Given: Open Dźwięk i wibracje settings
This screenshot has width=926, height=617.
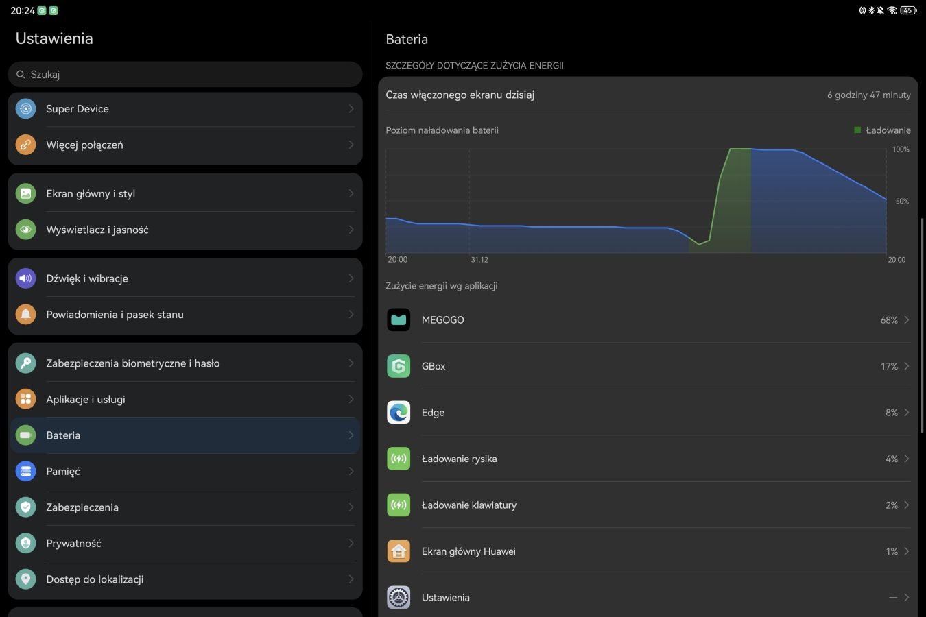Looking at the screenshot, I should pos(185,278).
